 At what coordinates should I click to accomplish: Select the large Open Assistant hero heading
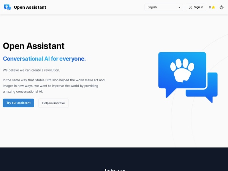click(34, 46)
